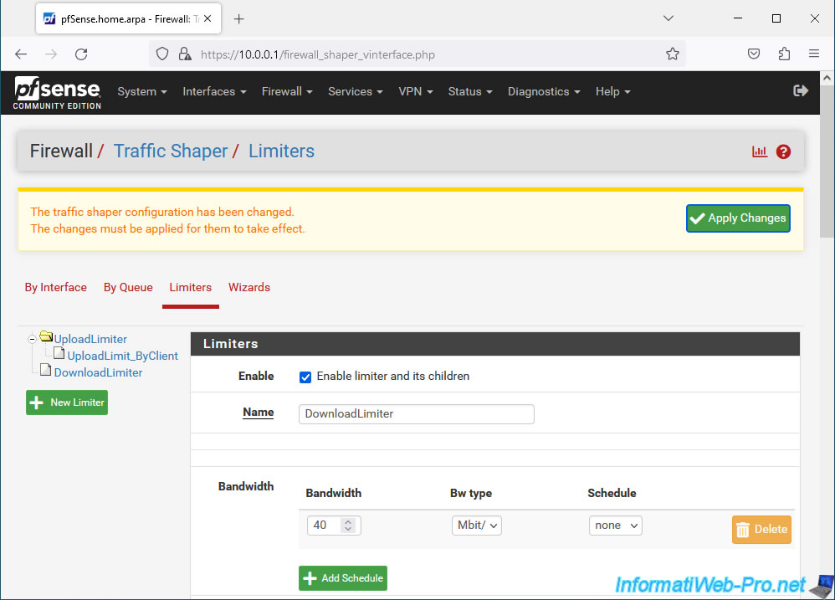
Task: Switch to the Wizards tab
Action: [x=249, y=288]
